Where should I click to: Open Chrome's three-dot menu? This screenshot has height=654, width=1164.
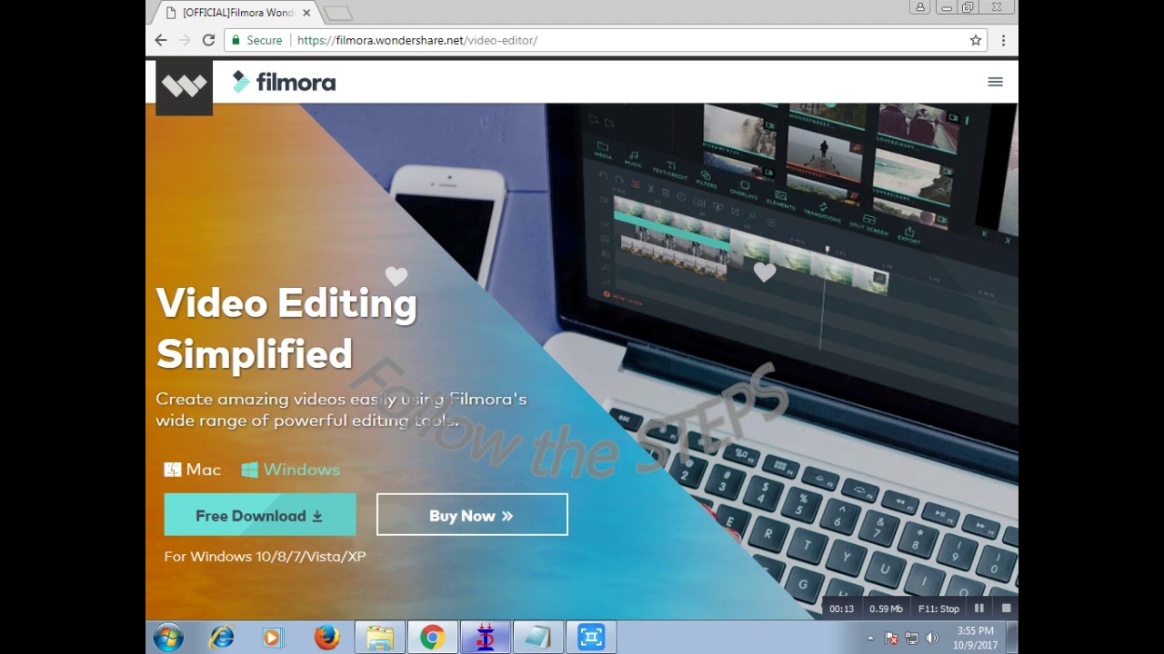coord(1003,40)
